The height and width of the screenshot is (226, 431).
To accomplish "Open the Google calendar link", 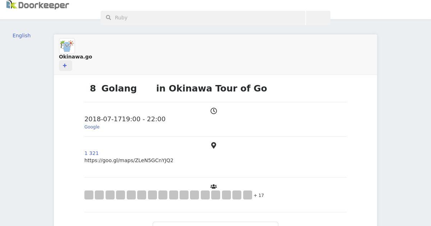I will (x=92, y=127).
